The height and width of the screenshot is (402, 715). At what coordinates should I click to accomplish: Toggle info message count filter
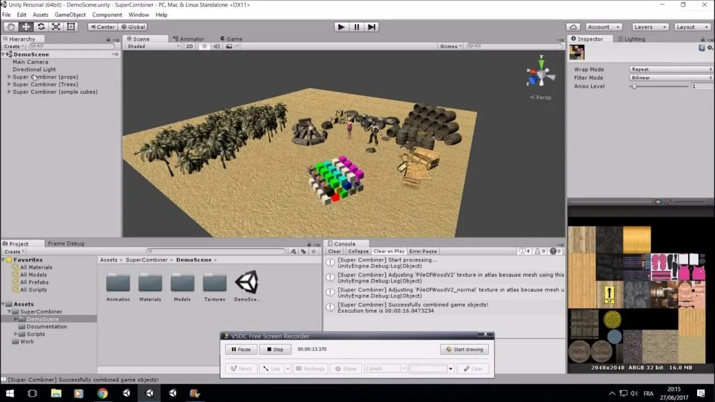(x=524, y=251)
